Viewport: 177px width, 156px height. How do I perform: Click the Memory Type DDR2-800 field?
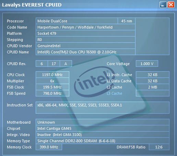[x=103, y=141]
